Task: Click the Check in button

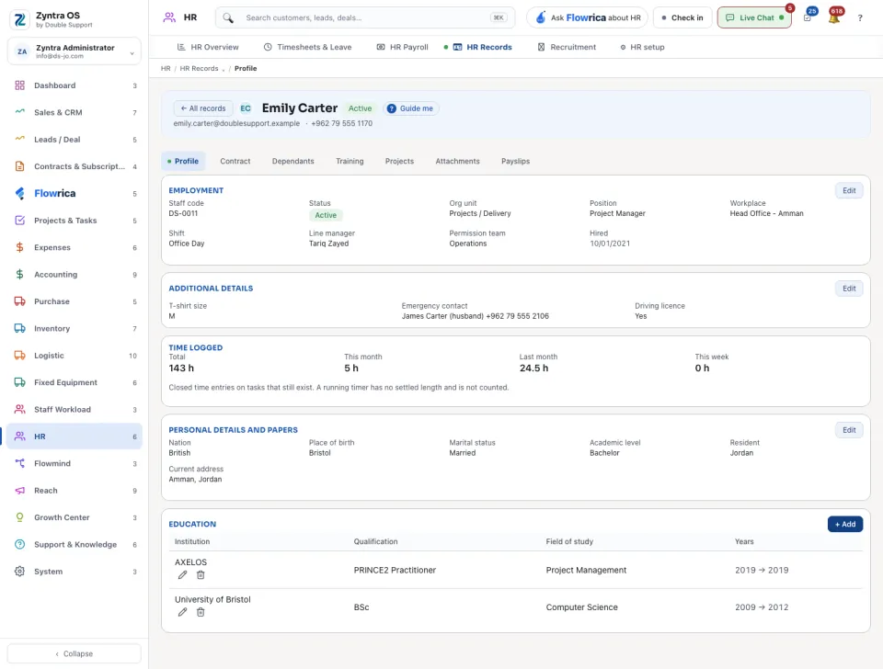Action: click(x=682, y=18)
